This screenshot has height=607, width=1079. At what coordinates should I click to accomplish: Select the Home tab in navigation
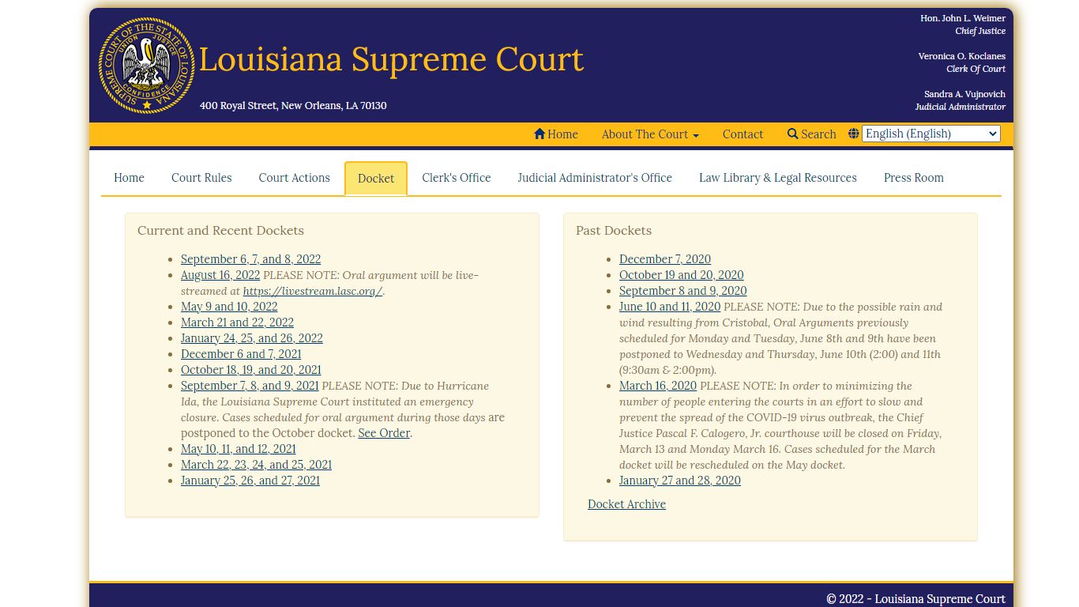[129, 178]
